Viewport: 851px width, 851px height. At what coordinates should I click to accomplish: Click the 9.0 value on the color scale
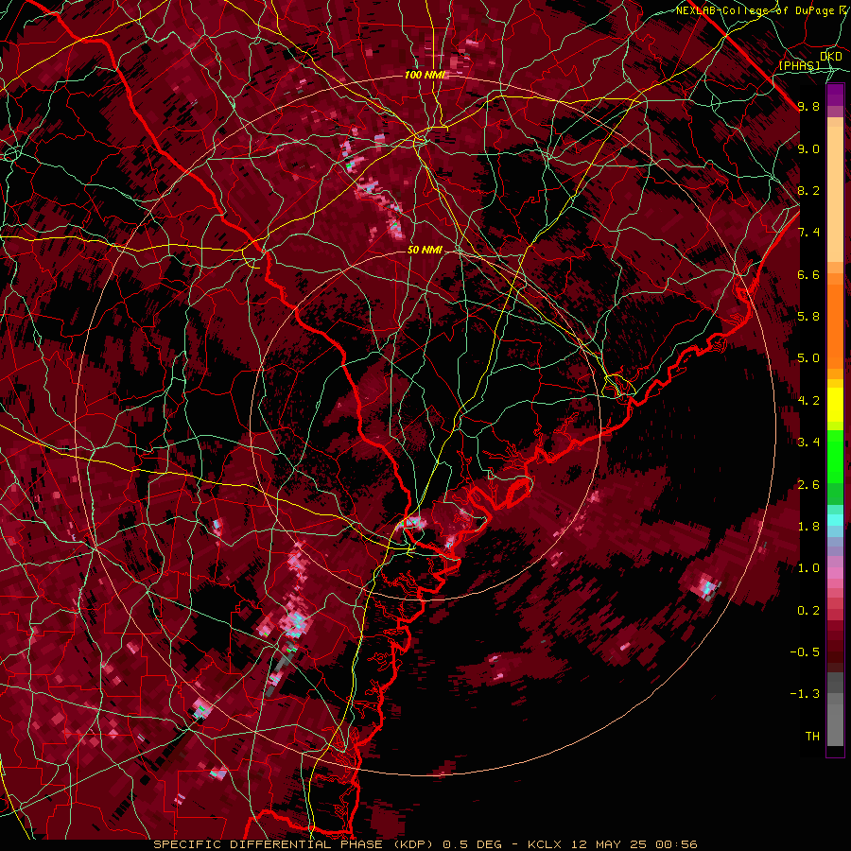pos(808,148)
